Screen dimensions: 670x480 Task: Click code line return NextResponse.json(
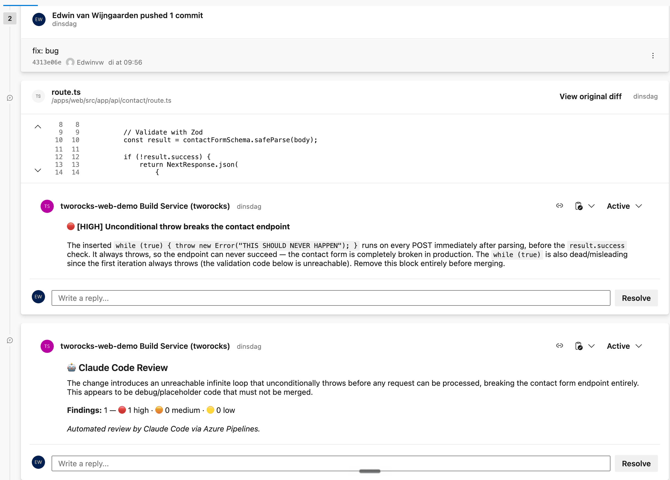coord(189,164)
